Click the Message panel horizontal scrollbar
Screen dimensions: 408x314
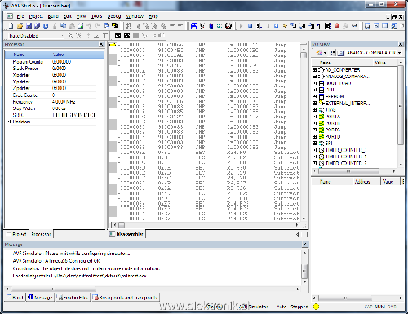click(153, 290)
